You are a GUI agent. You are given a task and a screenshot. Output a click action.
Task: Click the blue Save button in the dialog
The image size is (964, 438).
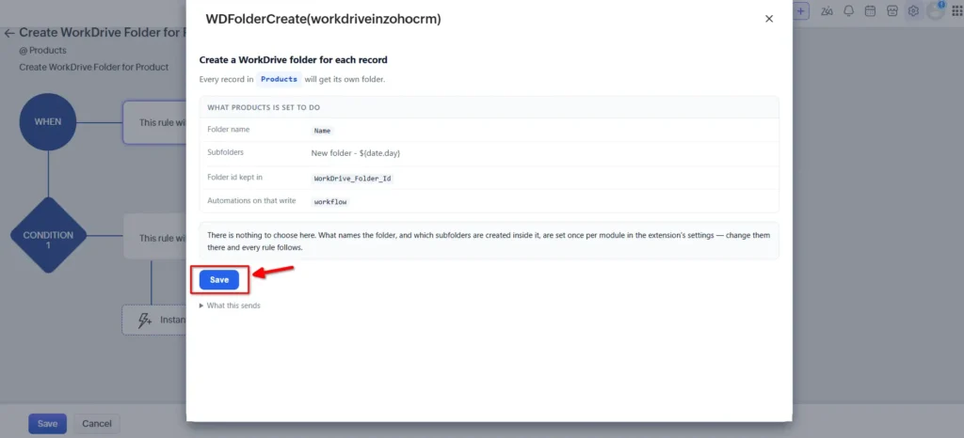tap(218, 280)
